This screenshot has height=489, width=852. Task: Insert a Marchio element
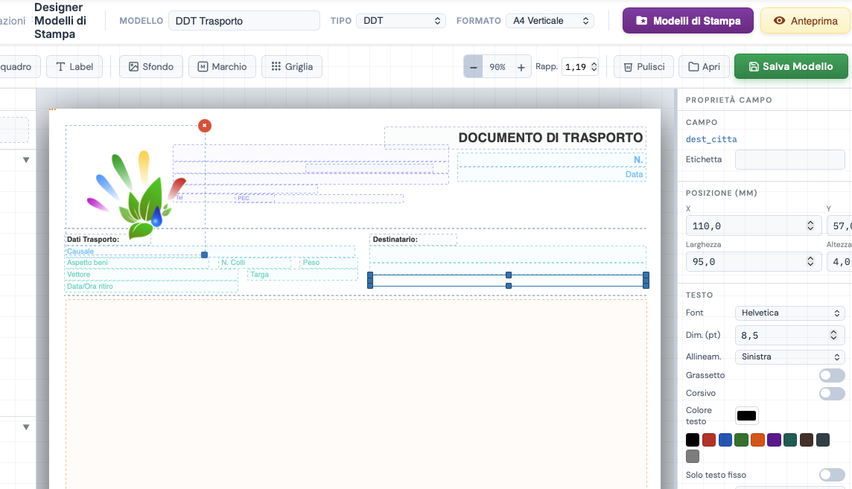pyautogui.click(x=222, y=67)
